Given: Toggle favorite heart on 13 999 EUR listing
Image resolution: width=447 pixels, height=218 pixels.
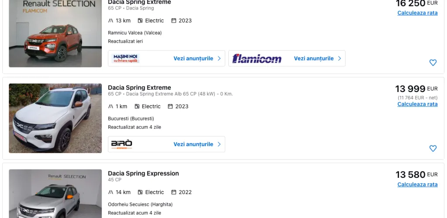Looking at the screenshot, I should point(433,149).
